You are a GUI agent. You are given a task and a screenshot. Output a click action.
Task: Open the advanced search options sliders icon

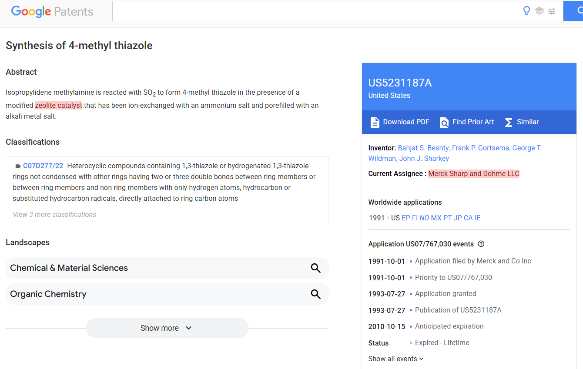point(552,11)
